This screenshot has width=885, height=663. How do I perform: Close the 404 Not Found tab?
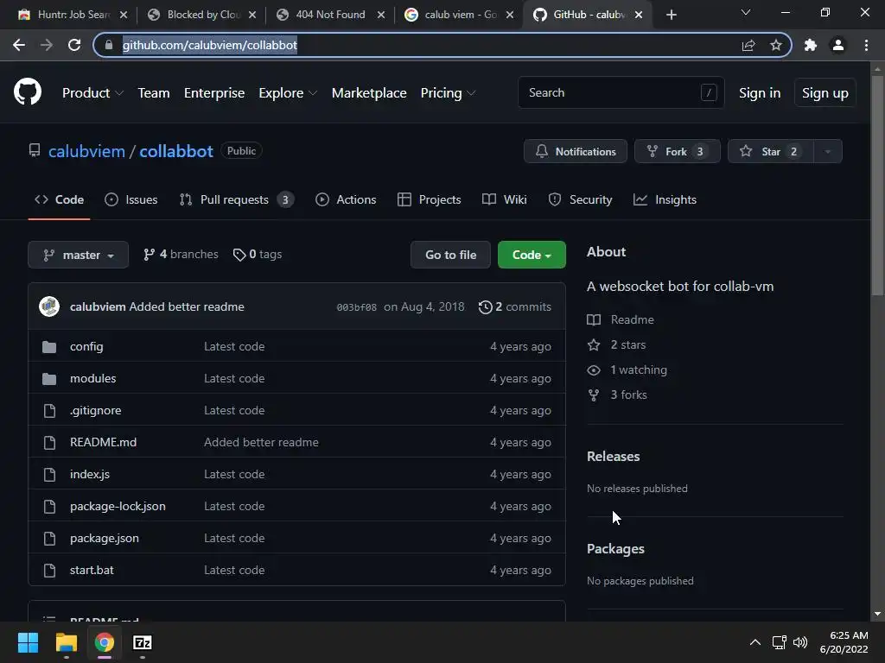point(381,15)
